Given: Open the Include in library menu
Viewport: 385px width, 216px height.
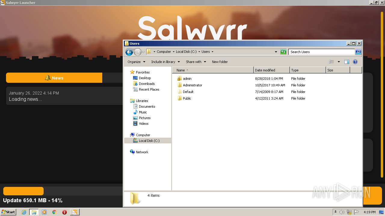Looking at the screenshot, I should coord(165,62).
